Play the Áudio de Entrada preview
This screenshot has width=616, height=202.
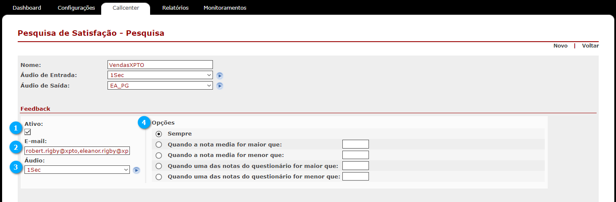220,76
